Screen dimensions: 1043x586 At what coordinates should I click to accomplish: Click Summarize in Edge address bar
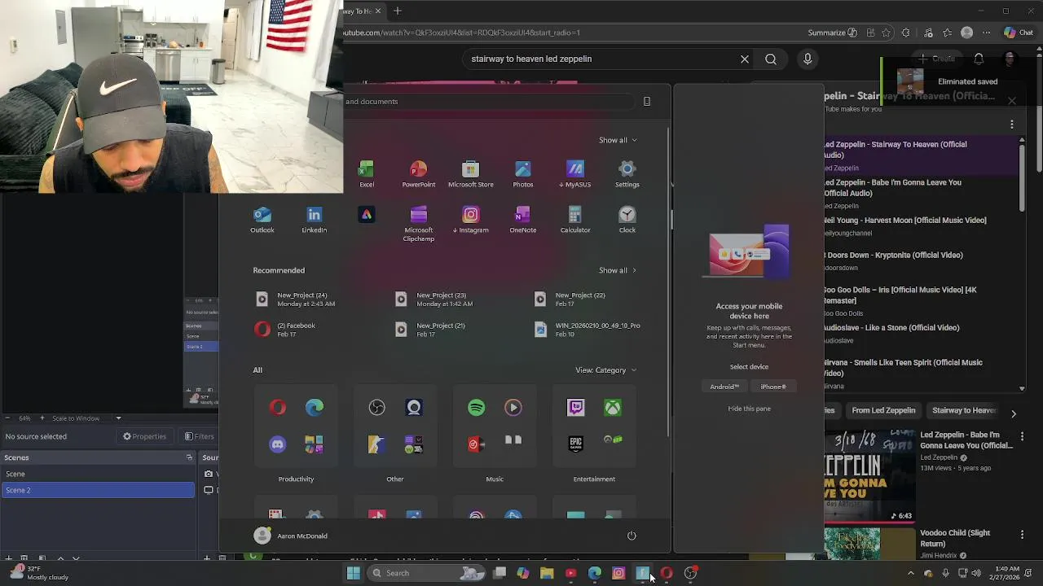click(x=832, y=33)
